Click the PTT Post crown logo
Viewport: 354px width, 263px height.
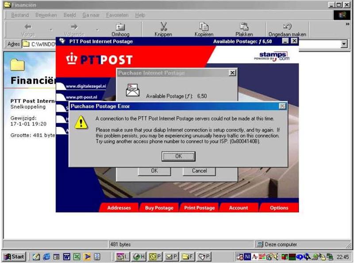tap(72, 58)
